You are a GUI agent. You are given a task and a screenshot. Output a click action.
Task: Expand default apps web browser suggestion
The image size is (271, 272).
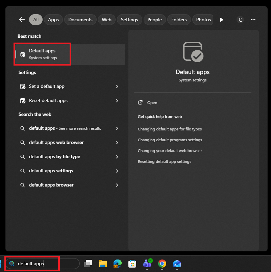[69, 142]
